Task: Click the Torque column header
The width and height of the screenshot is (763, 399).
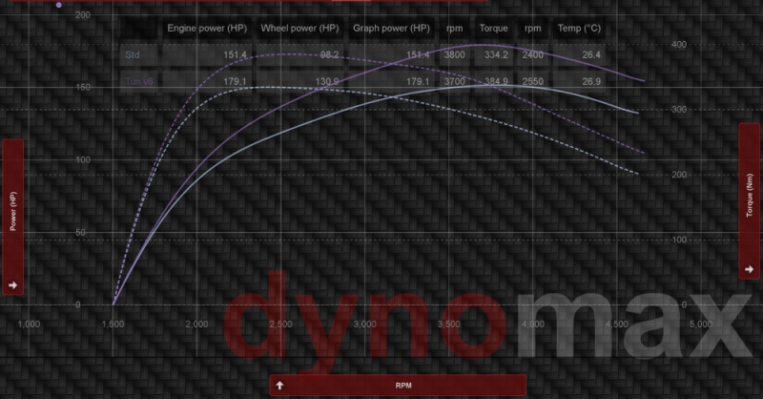Action: (493, 29)
